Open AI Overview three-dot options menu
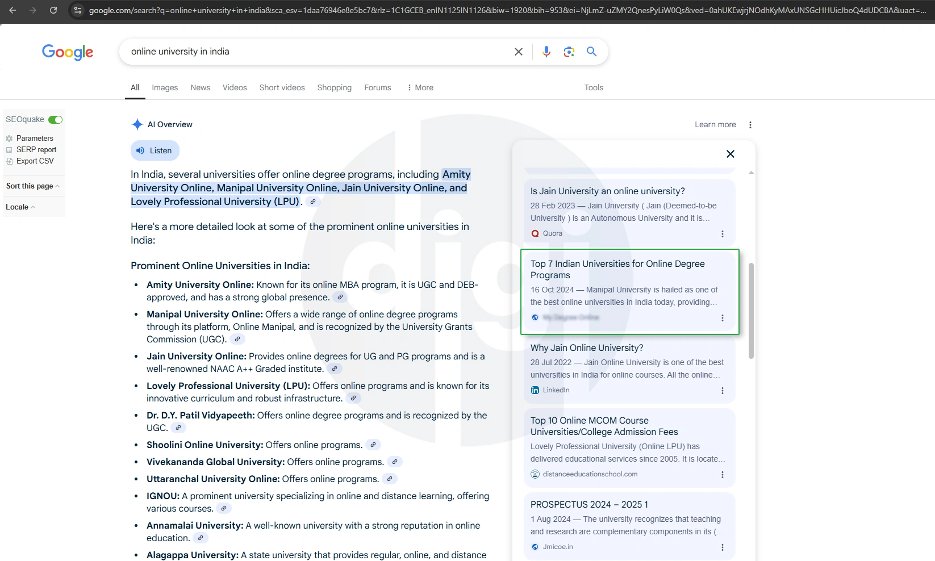935x561 pixels. (750, 125)
